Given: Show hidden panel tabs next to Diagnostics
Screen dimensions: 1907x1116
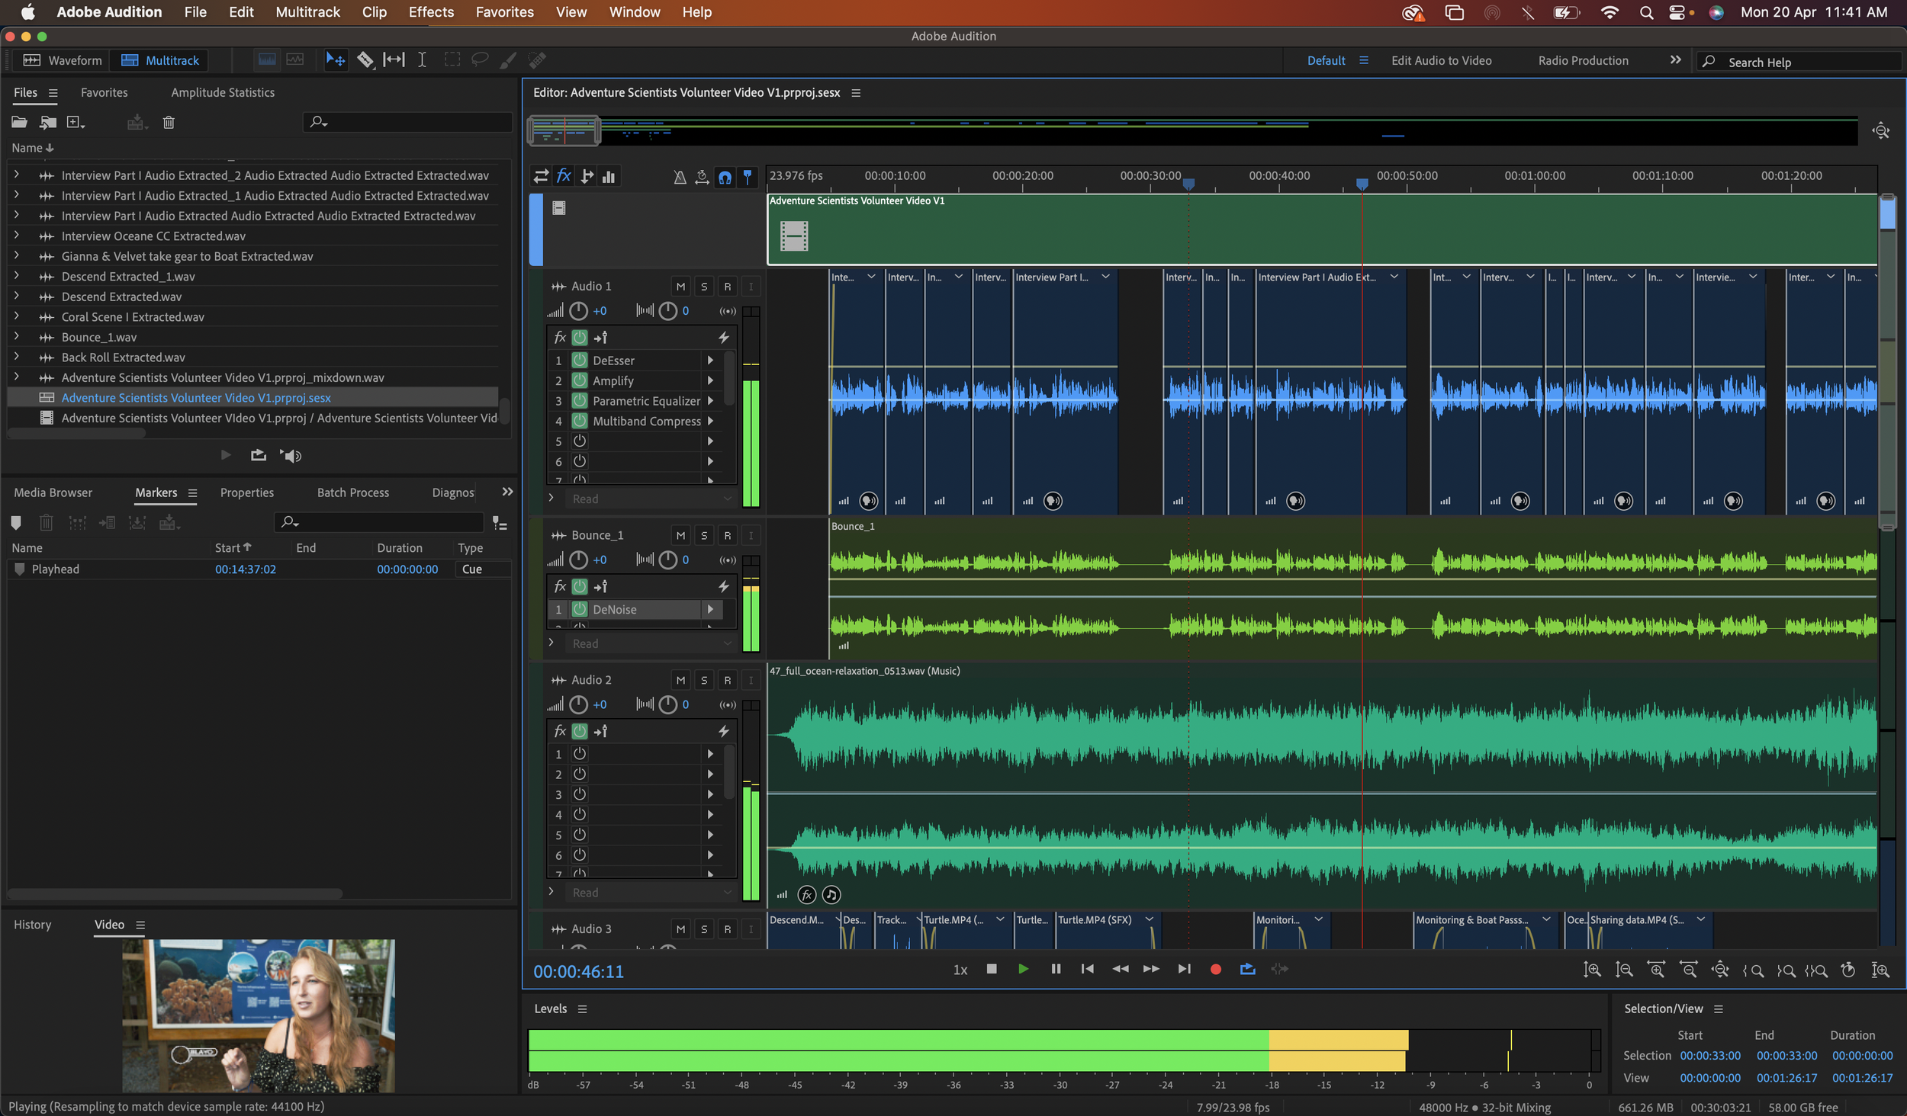Looking at the screenshot, I should coord(507,492).
